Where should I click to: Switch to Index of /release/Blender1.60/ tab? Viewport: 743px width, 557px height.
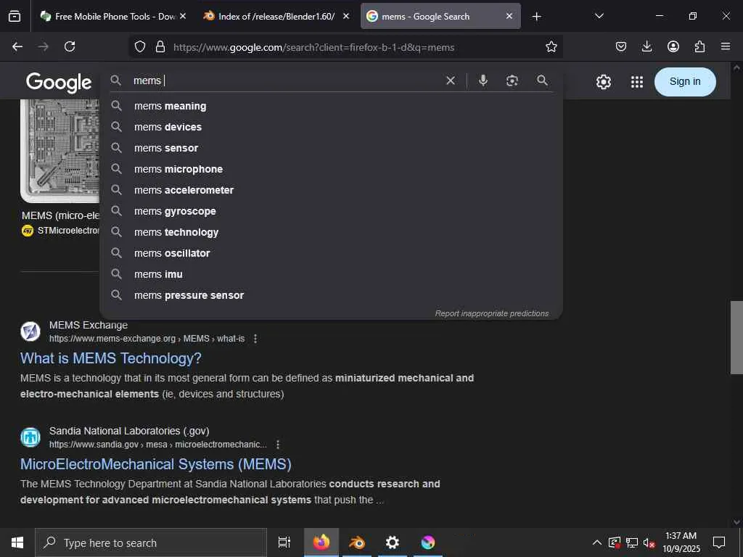click(x=276, y=16)
